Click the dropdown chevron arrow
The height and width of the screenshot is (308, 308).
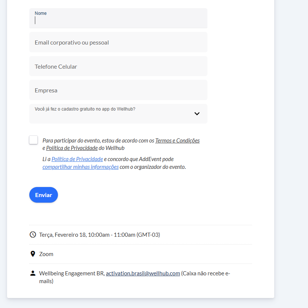tap(197, 114)
